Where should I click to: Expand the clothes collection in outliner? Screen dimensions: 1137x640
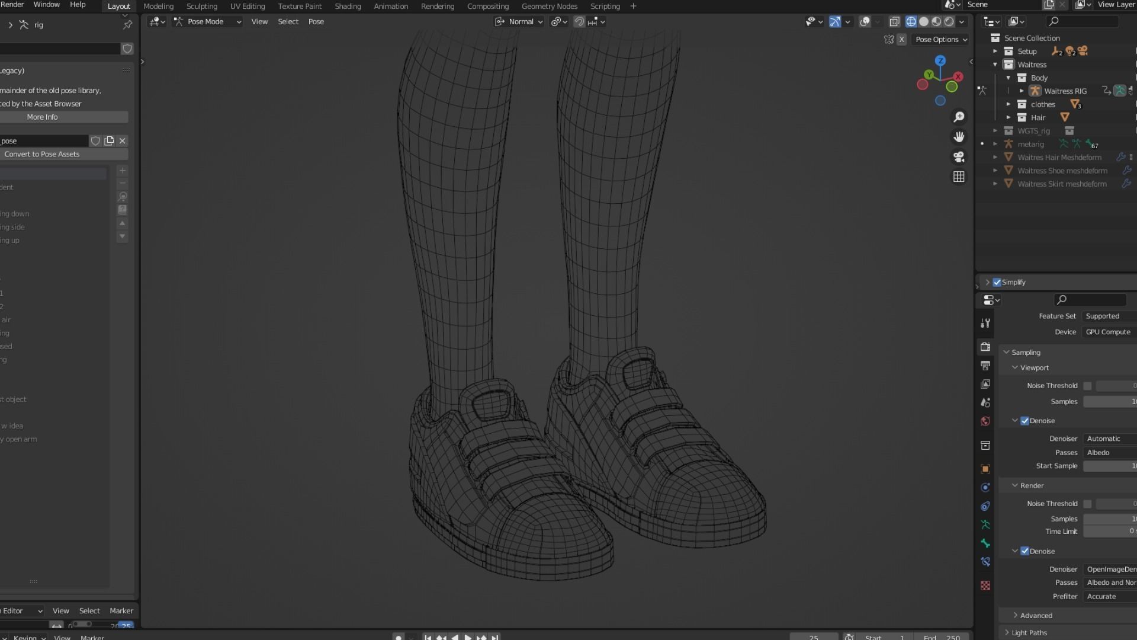(x=1008, y=104)
